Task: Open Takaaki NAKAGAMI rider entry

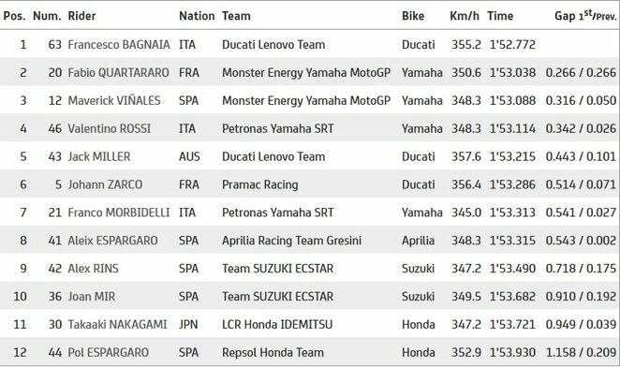Action: point(117,325)
